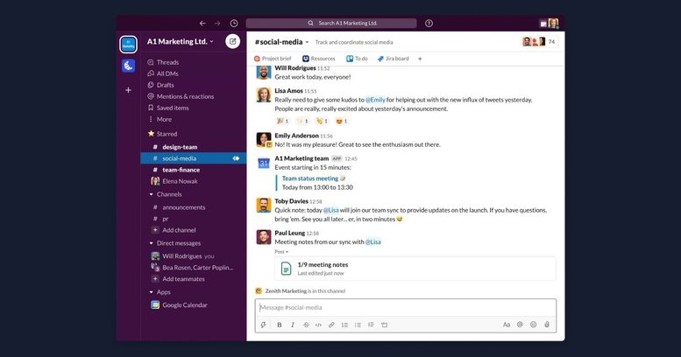Open the help question mark icon
681x357 pixels.
pyautogui.click(x=429, y=24)
